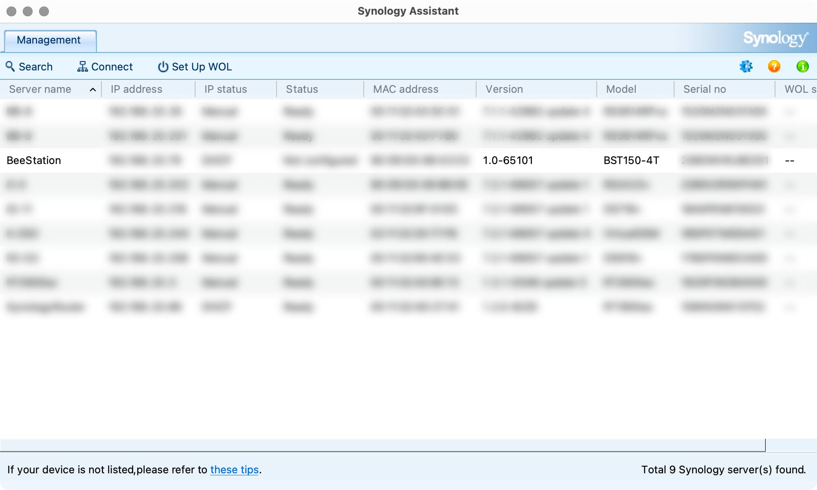Open help via orange question mark icon
This screenshot has height=490, width=817.
pyautogui.click(x=774, y=66)
